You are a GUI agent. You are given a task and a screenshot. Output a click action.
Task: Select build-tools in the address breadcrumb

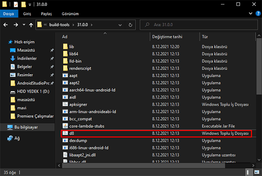tap(59, 25)
